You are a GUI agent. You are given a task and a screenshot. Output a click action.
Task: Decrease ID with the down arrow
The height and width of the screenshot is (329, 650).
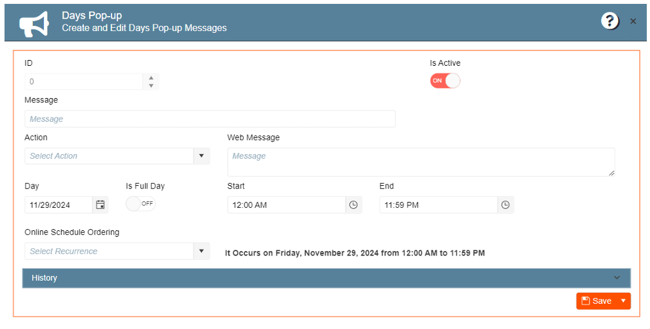pyautogui.click(x=151, y=86)
